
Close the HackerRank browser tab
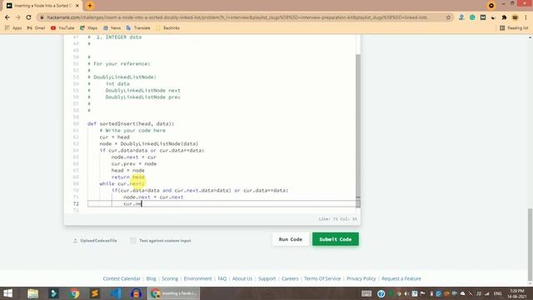tap(77, 6)
